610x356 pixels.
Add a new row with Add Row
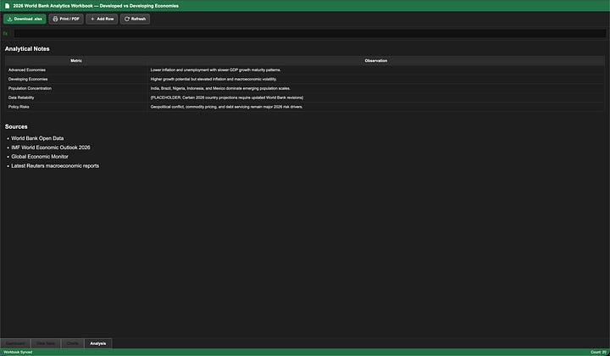[102, 19]
